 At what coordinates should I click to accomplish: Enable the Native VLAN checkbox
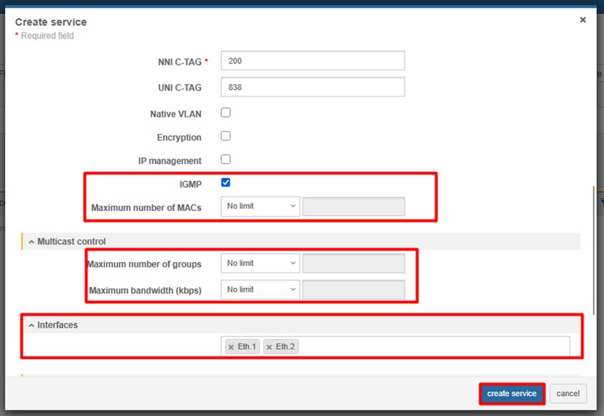point(226,113)
